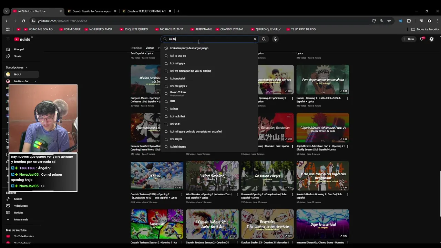
Task: Select suggestion 'koi slayer'
Action: coord(209,139)
